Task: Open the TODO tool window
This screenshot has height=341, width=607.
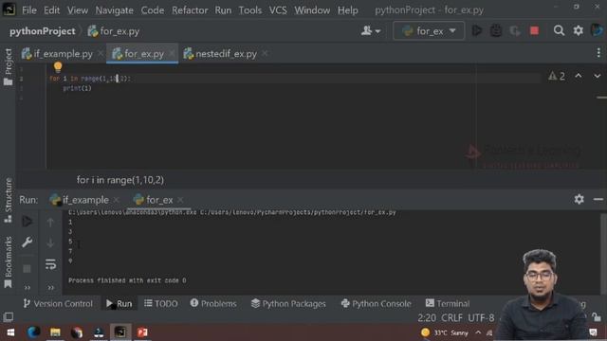Action: click(x=160, y=304)
